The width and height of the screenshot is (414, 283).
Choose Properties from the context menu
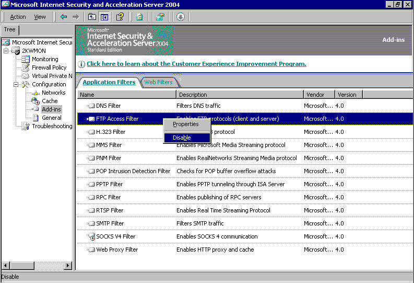click(x=186, y=124)
